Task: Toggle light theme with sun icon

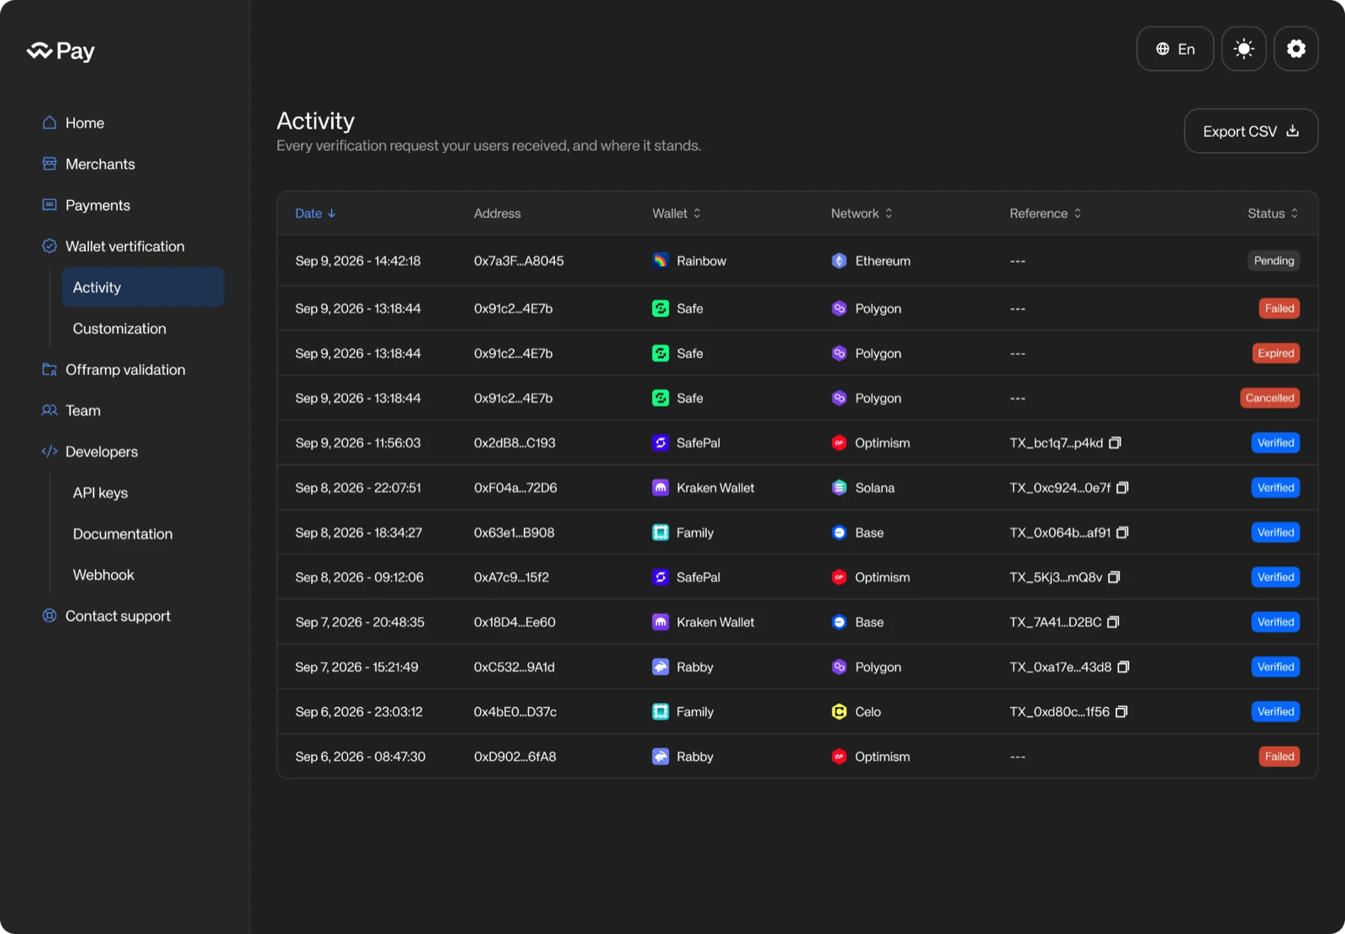Action: pos(1243,49)
